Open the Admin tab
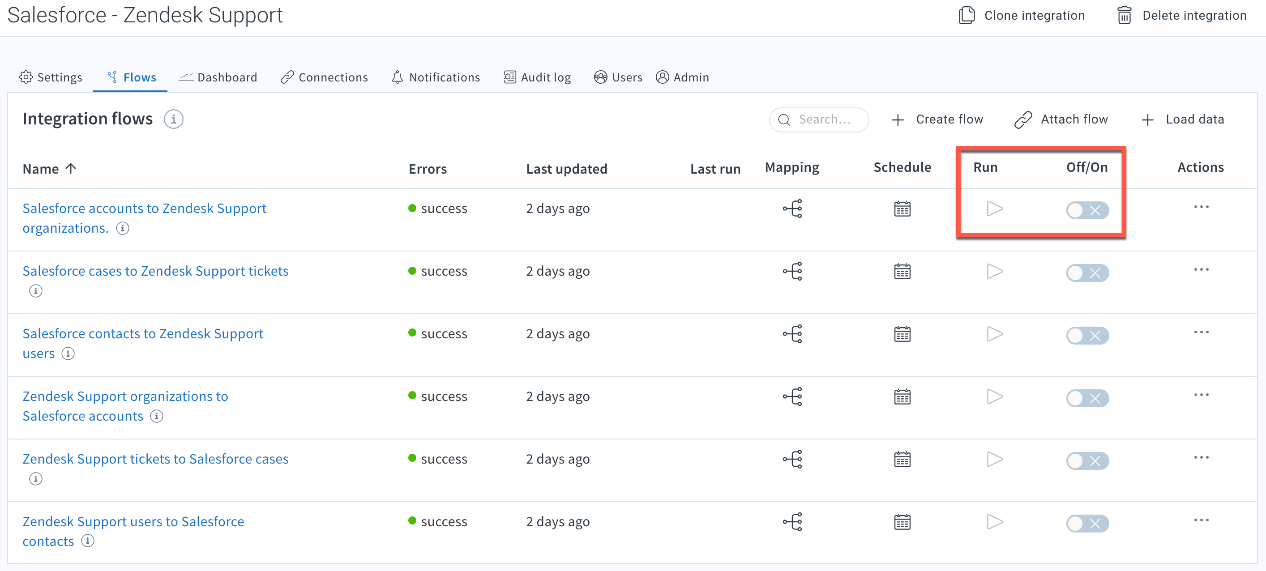 (682, 77)
